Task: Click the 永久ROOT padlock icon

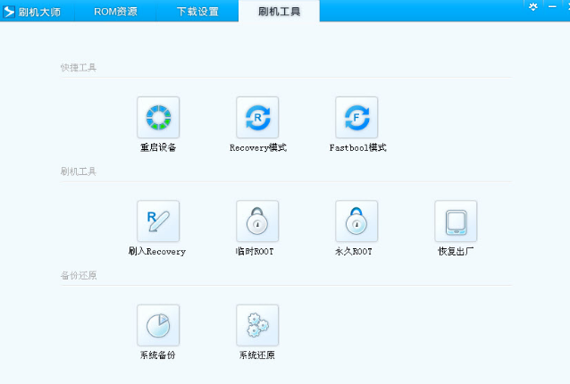Action: point(356,221)
